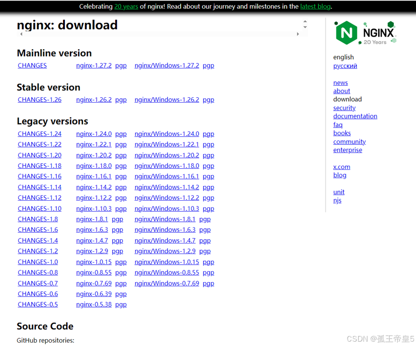Image resolution: width=416 pixels, height=346 pixels.
Task: Open CHANGES-0.8 link
Action: coord(38,273)
